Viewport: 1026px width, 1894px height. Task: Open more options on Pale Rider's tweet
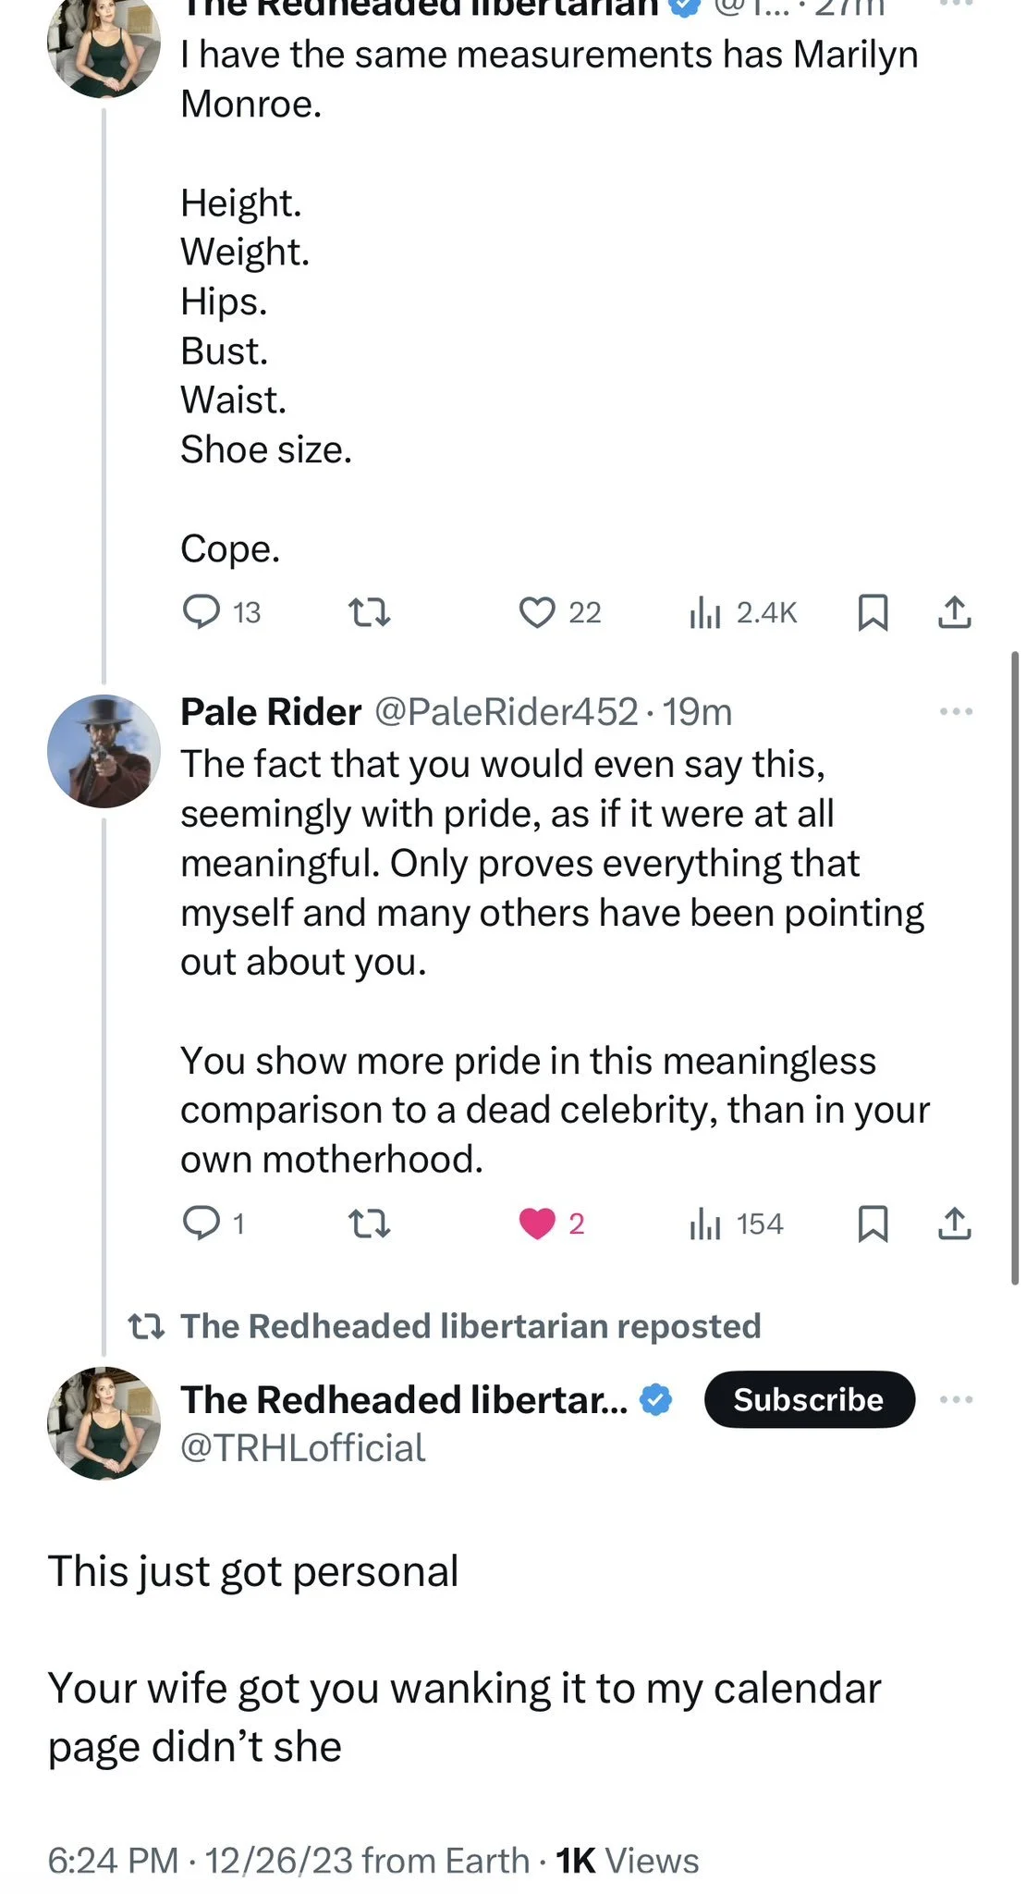956,712
